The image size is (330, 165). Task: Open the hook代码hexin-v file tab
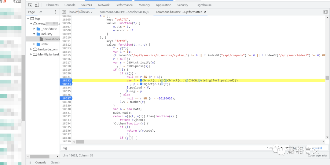[x=81, y=12]
